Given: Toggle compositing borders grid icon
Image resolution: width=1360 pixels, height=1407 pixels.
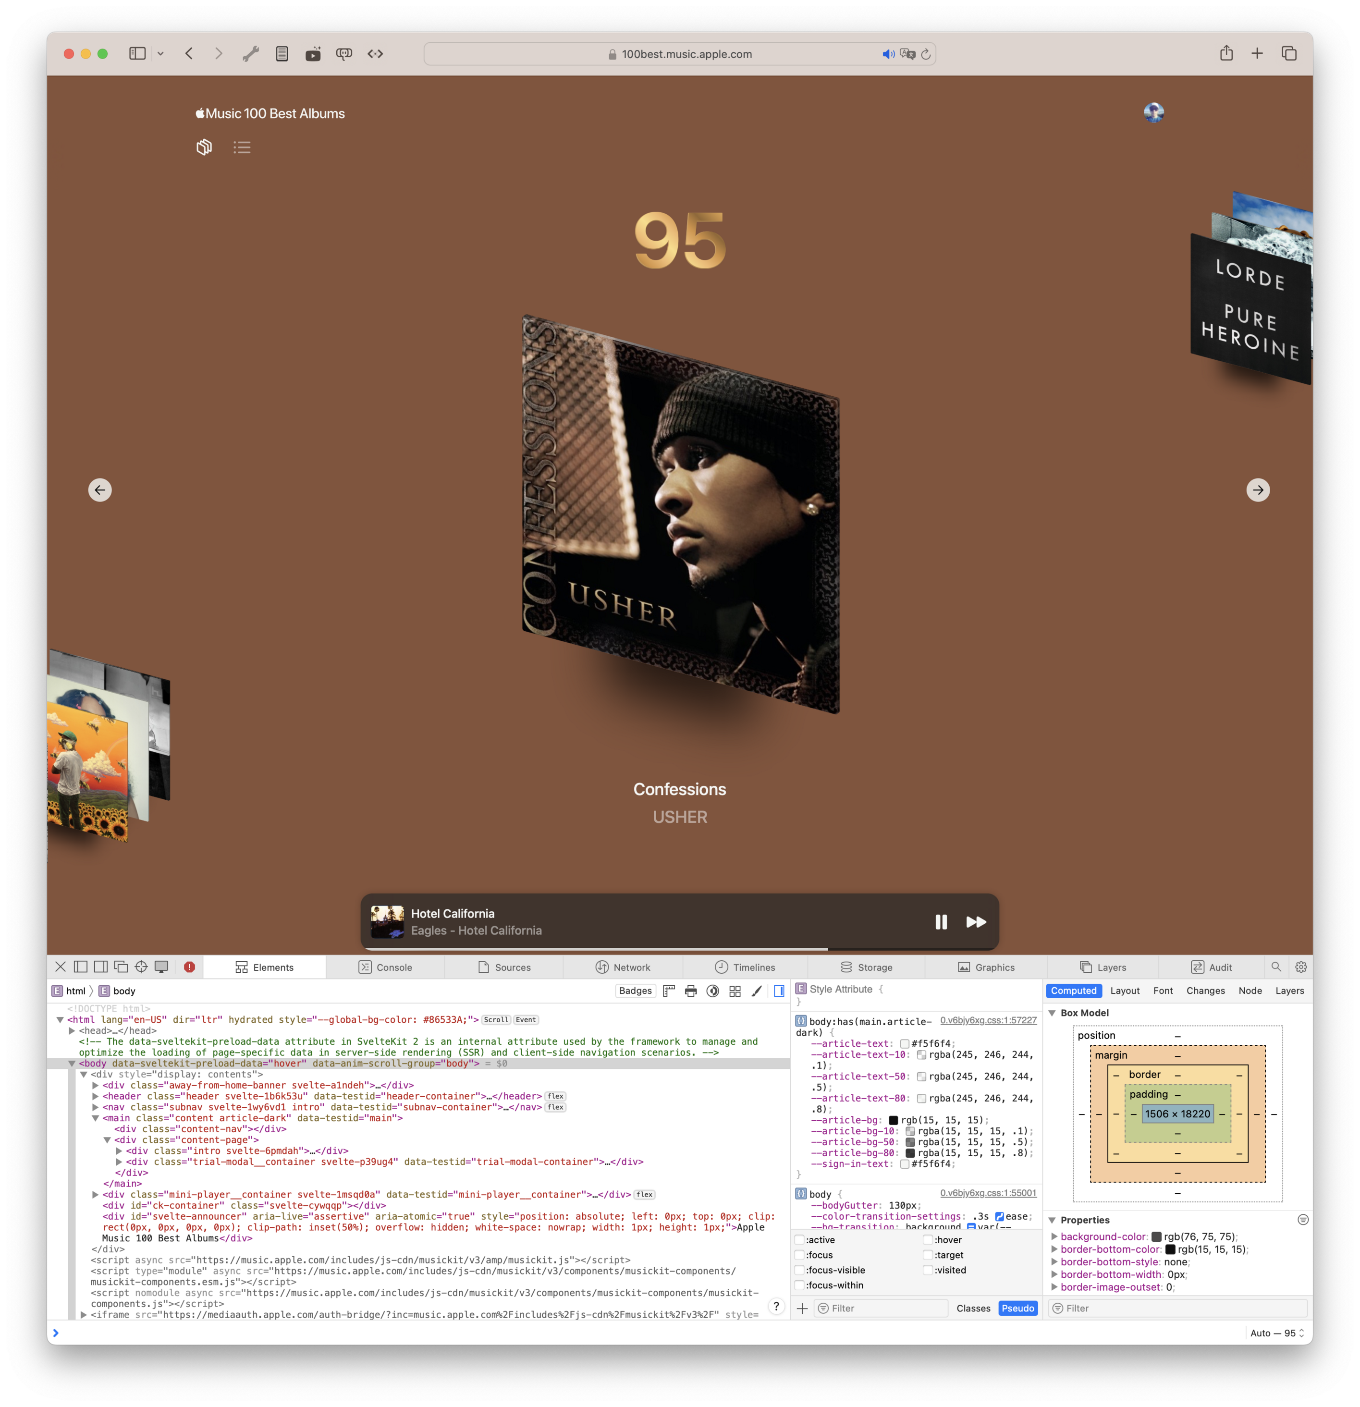Looking at the screenshot, I should 735,991.
